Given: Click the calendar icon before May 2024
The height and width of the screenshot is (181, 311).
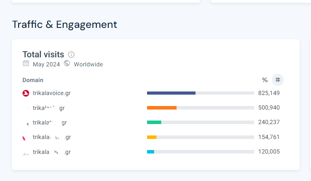Looking at the screenshot, I should pos(26,64).
